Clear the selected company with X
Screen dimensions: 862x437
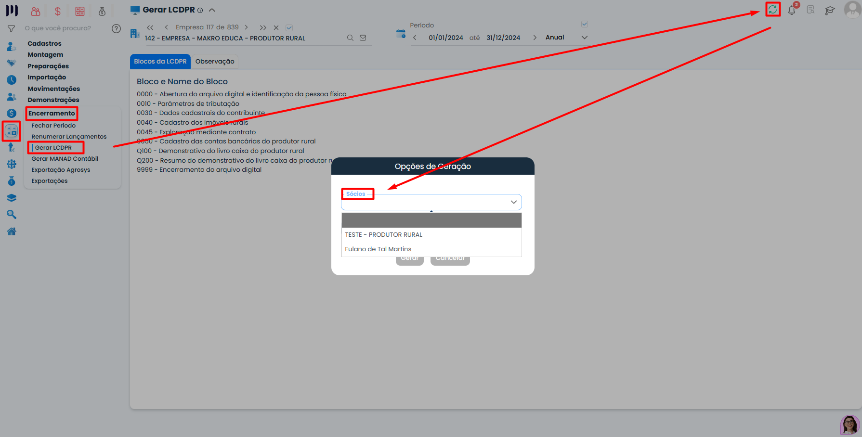[276, 27]
